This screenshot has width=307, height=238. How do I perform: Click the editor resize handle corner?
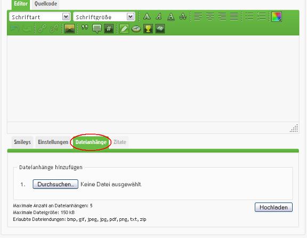click(x=294, y=128)
